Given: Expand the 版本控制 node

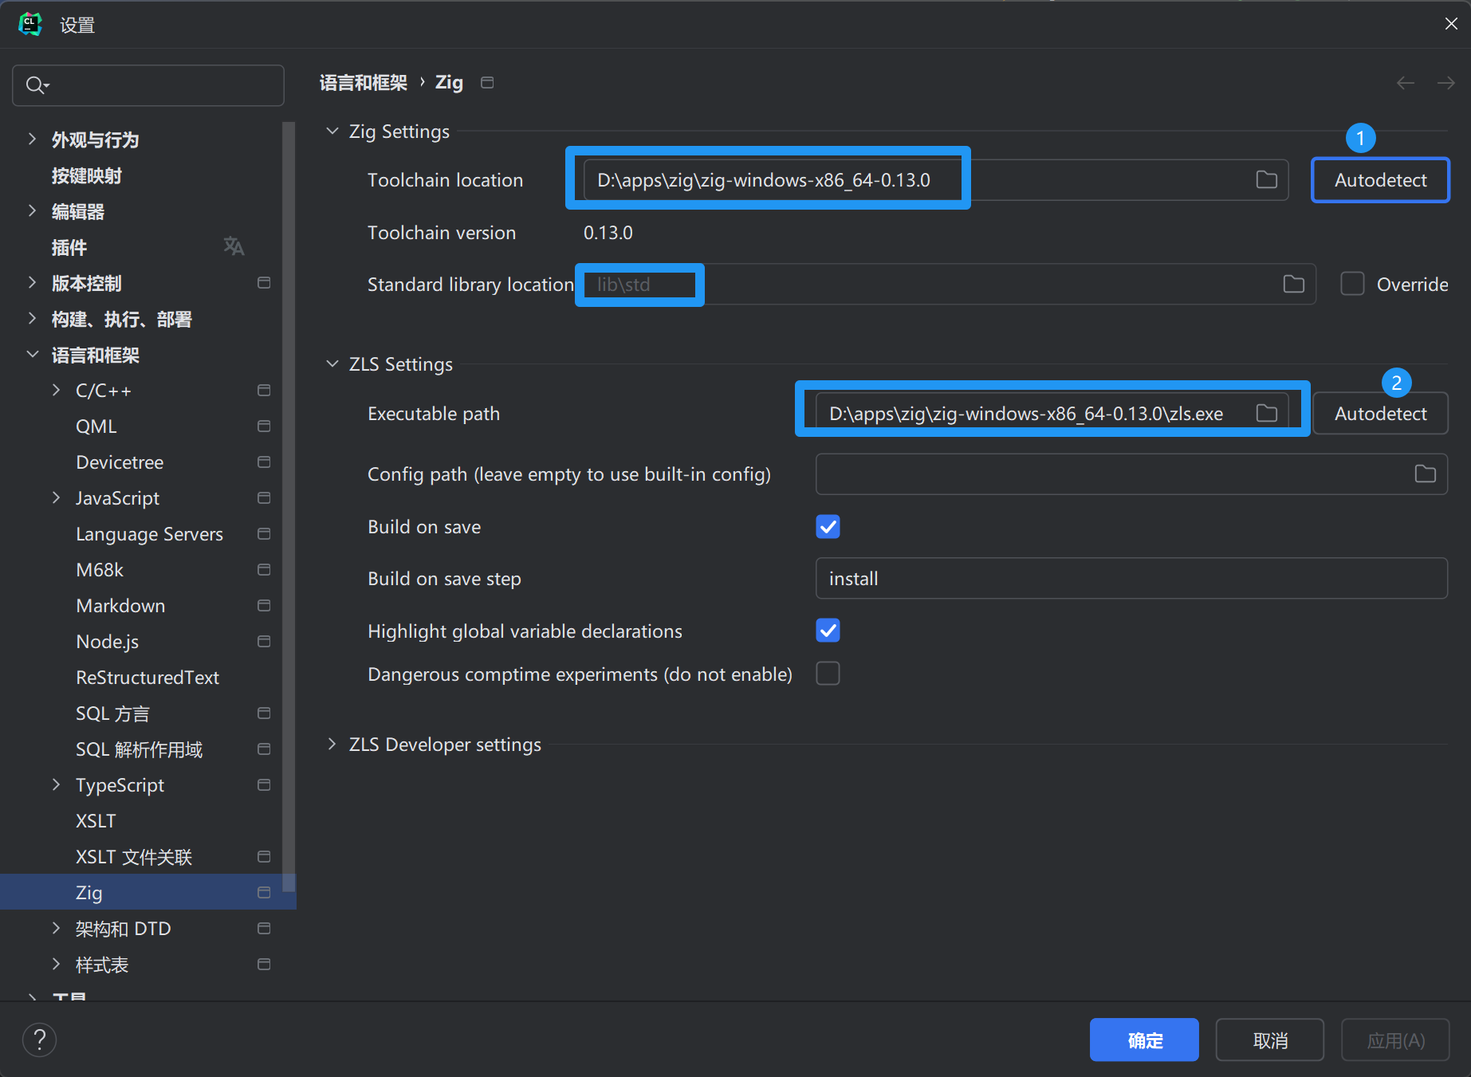Looking at the screenshot, I should (x=32, y=282).
